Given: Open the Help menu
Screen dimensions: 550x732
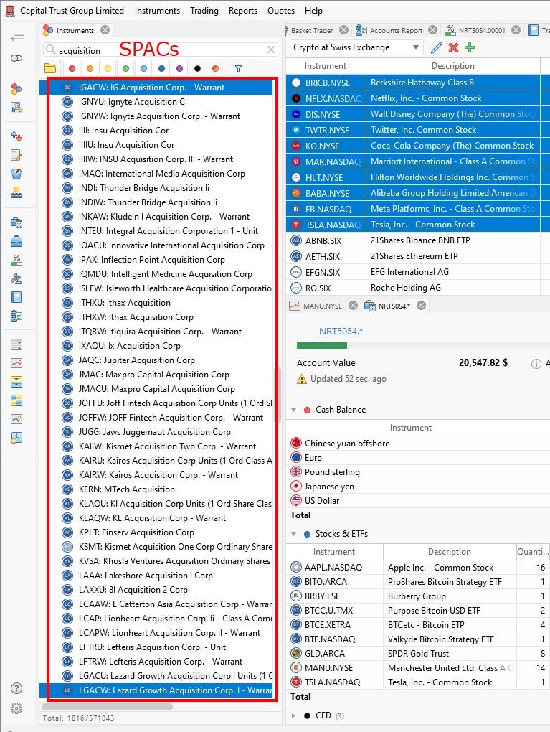Looking at the screenshot, I should tap(313, 10).
